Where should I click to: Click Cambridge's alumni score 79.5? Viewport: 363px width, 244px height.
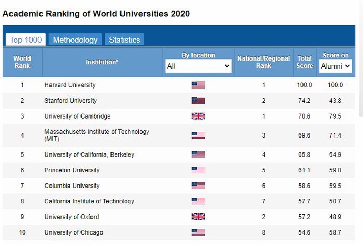pyautogui.click(x=335, y=116)
